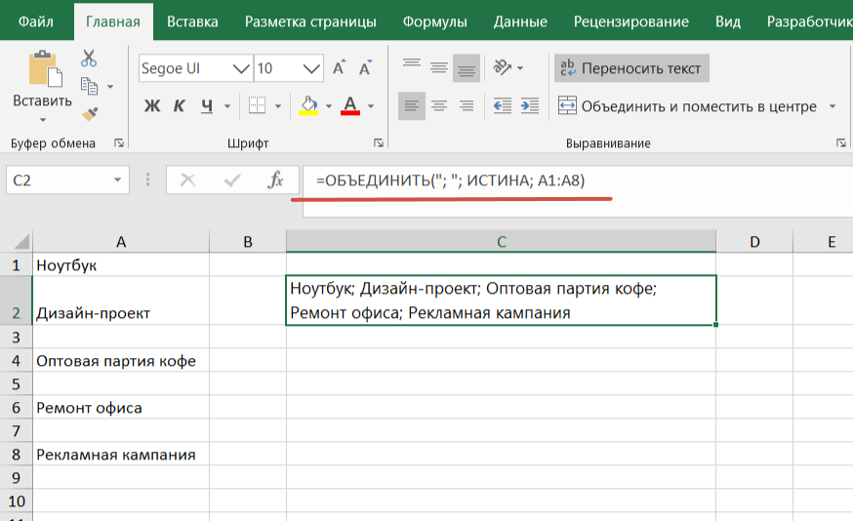Select column D header
Screen dimensions: 853x521
coord(754,241)
